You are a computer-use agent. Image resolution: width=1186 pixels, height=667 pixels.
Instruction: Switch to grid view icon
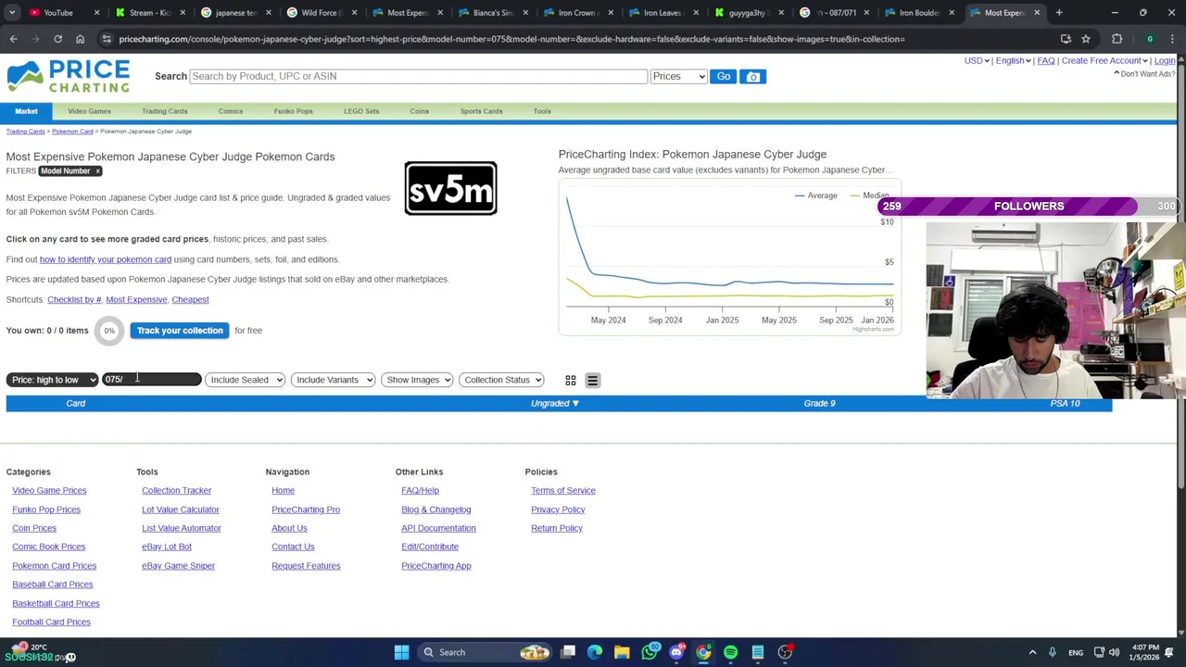coord(571,380)
